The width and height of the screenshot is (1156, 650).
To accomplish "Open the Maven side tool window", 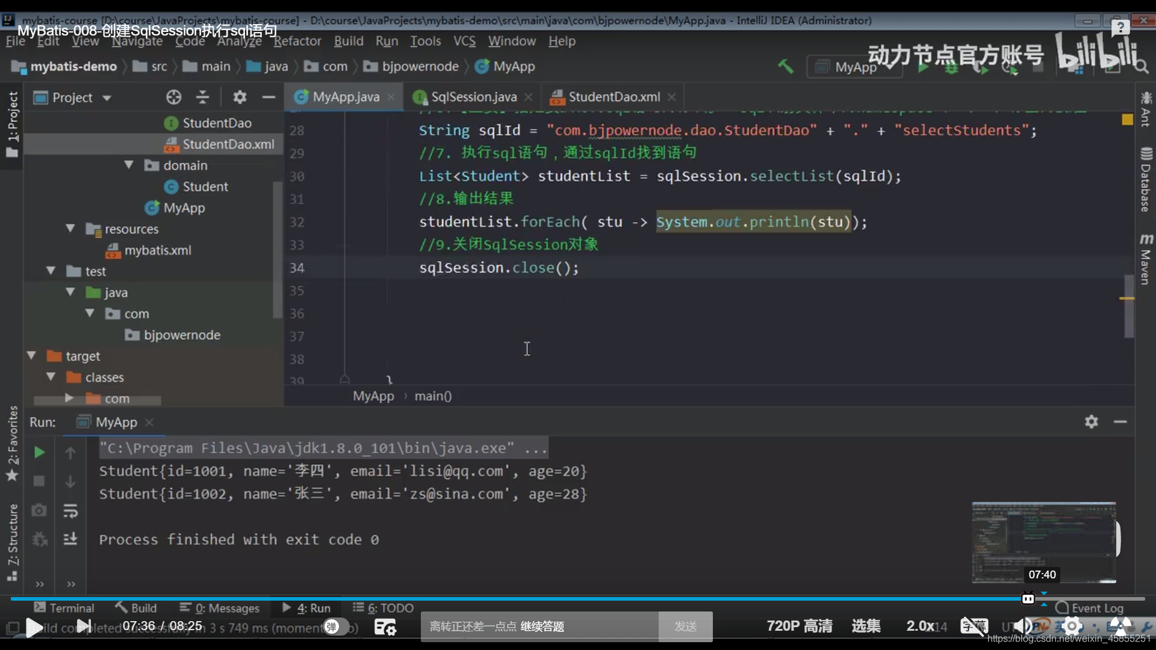I will pos(1146,259).
